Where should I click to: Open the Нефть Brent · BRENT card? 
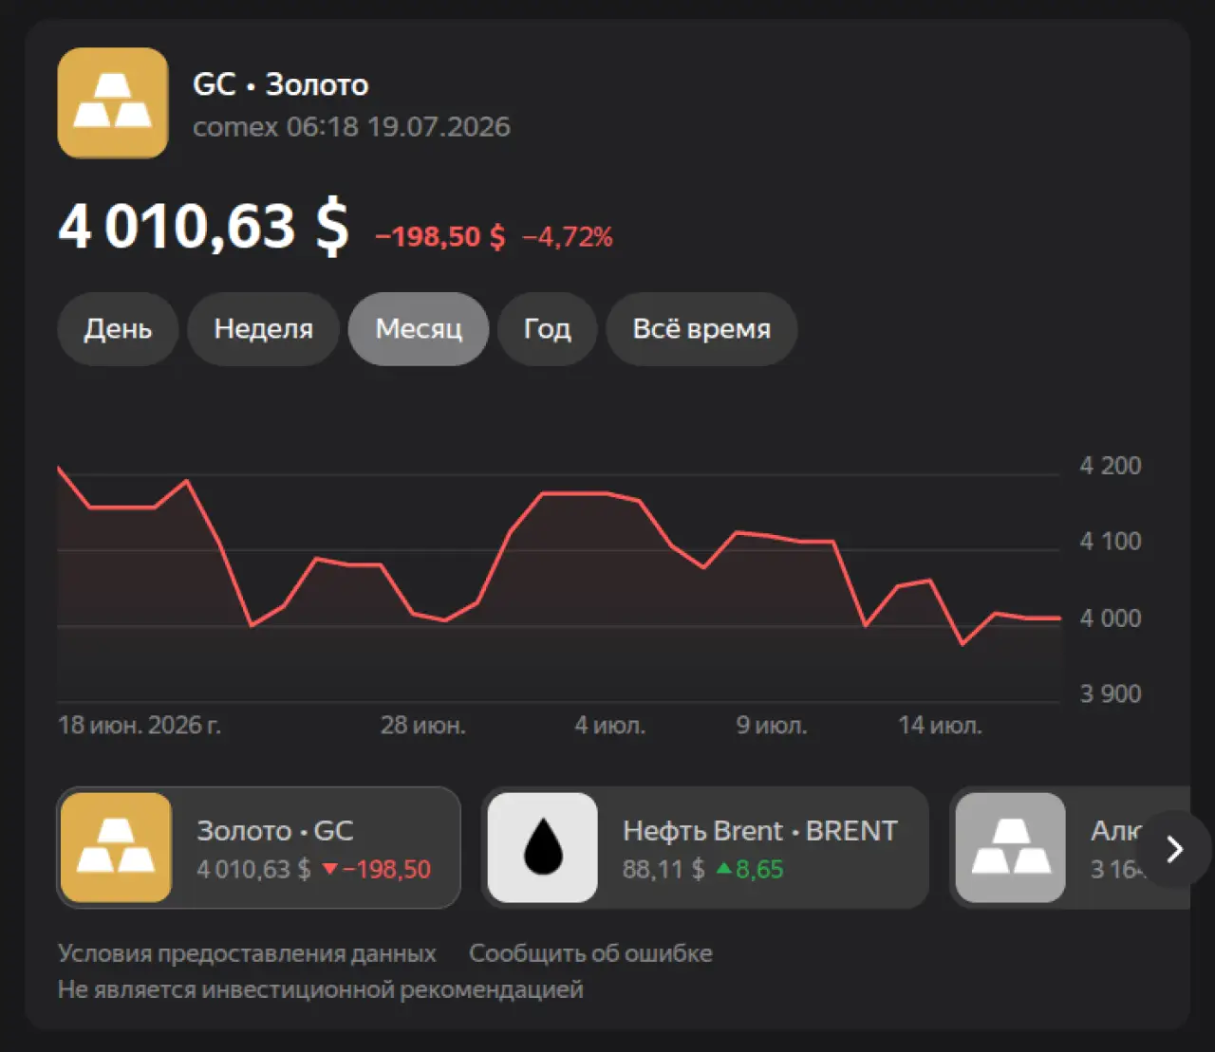click(x=705, y=847)
